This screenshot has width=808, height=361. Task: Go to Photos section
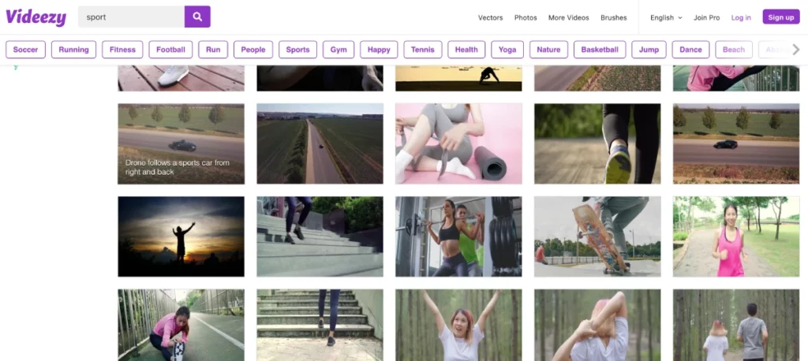pos(526,17)
